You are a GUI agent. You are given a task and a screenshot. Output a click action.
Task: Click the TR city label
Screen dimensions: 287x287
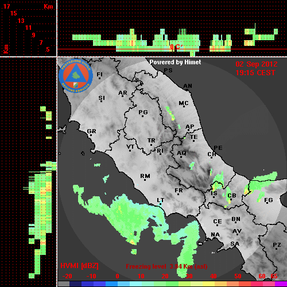[x=152, y=141]
